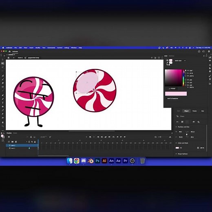Select the S saturation radio button
The width and height of the screenshot is (212, 212).
coord(185,73)
